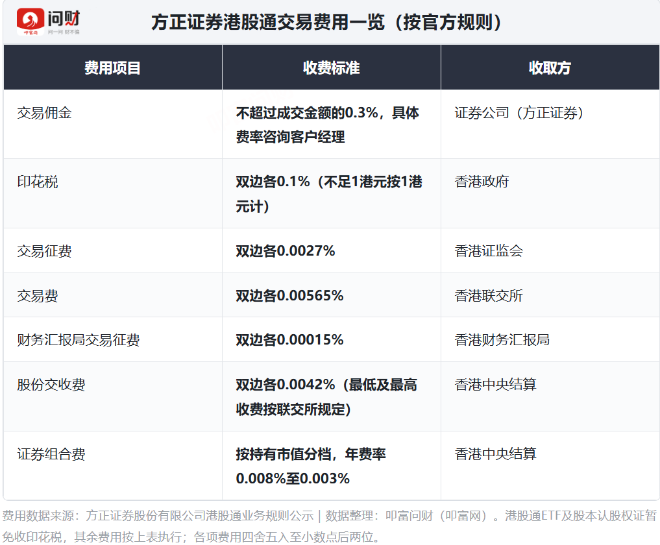Click the 股份交收费 row label
The width and height of the screenshot is (660, 545).
coord(51,385)
